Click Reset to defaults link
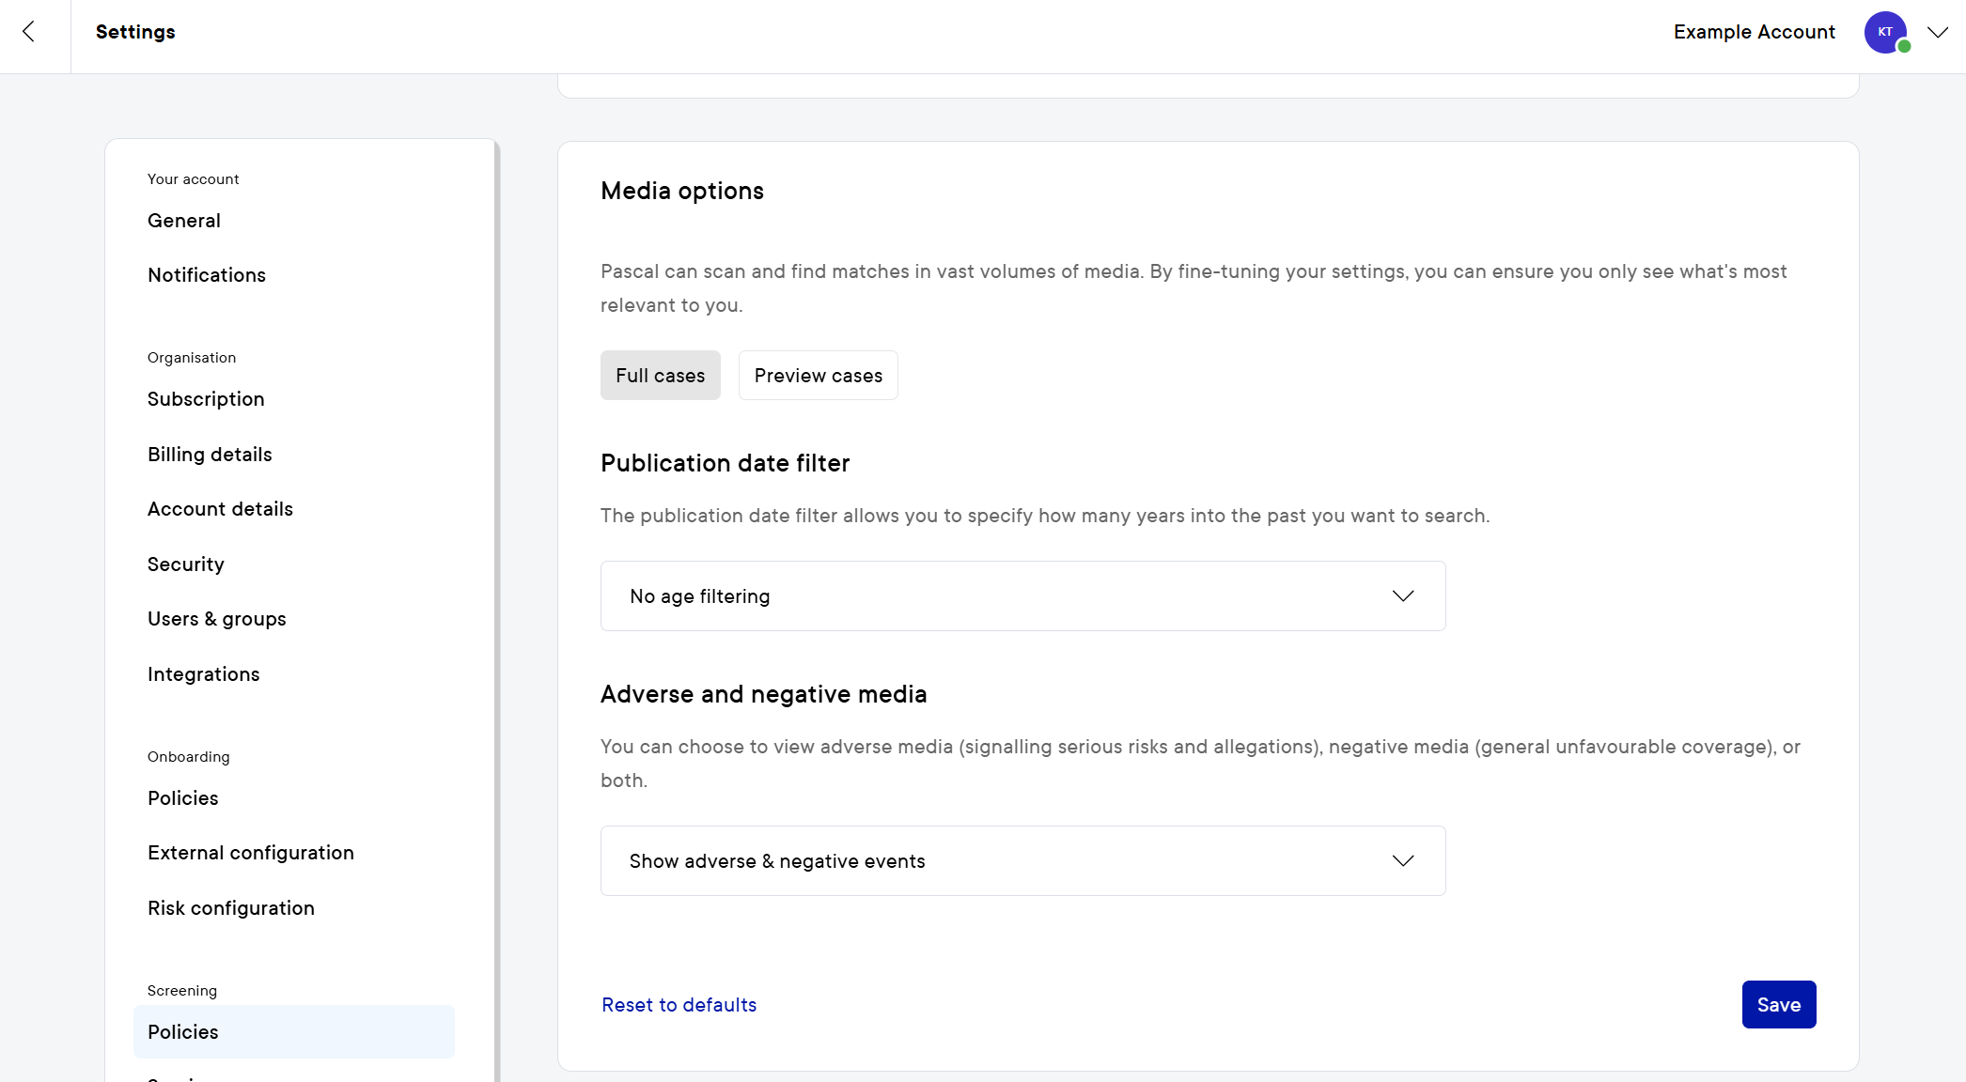 (679, 1005)
